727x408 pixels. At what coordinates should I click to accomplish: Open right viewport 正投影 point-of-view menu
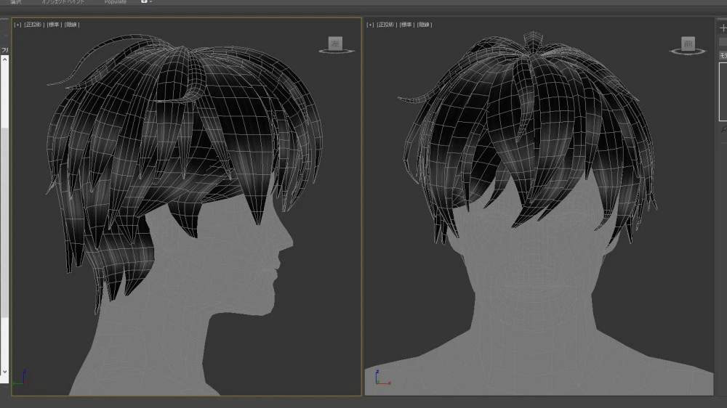[x=386, y=25]
